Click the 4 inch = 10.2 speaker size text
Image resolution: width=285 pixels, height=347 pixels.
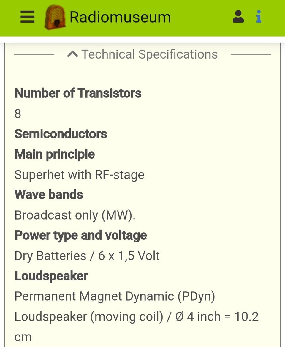pos(222,317)
